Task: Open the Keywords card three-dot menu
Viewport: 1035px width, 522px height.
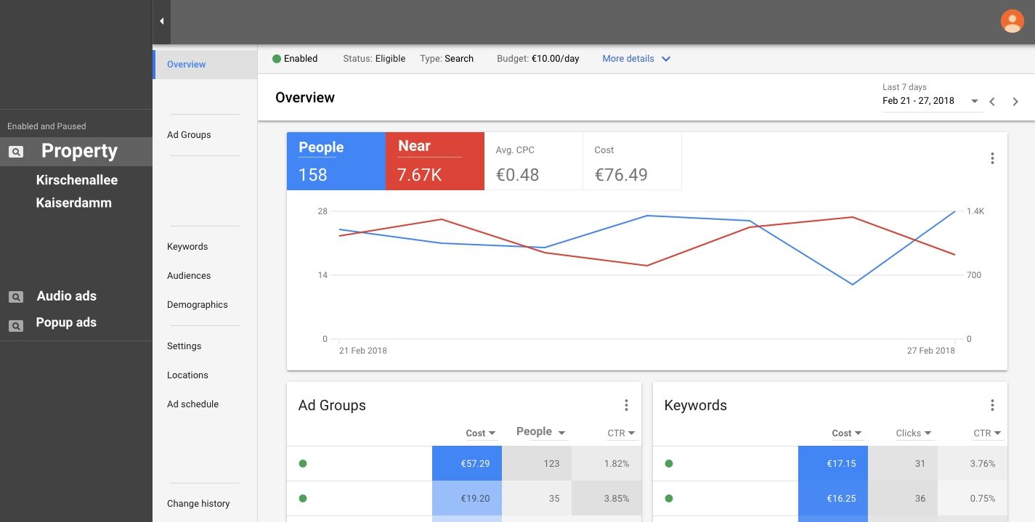Action: 992,405
